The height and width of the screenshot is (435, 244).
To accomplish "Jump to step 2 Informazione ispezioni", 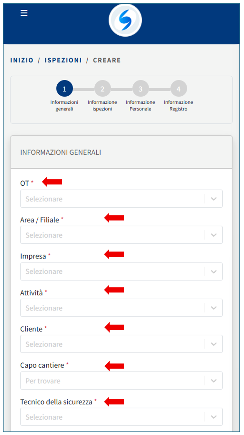I will pyautogui.click(x=102, y=89).
